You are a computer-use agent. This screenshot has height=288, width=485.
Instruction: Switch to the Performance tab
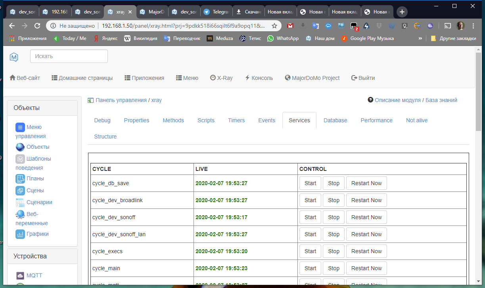pos(376,120)
